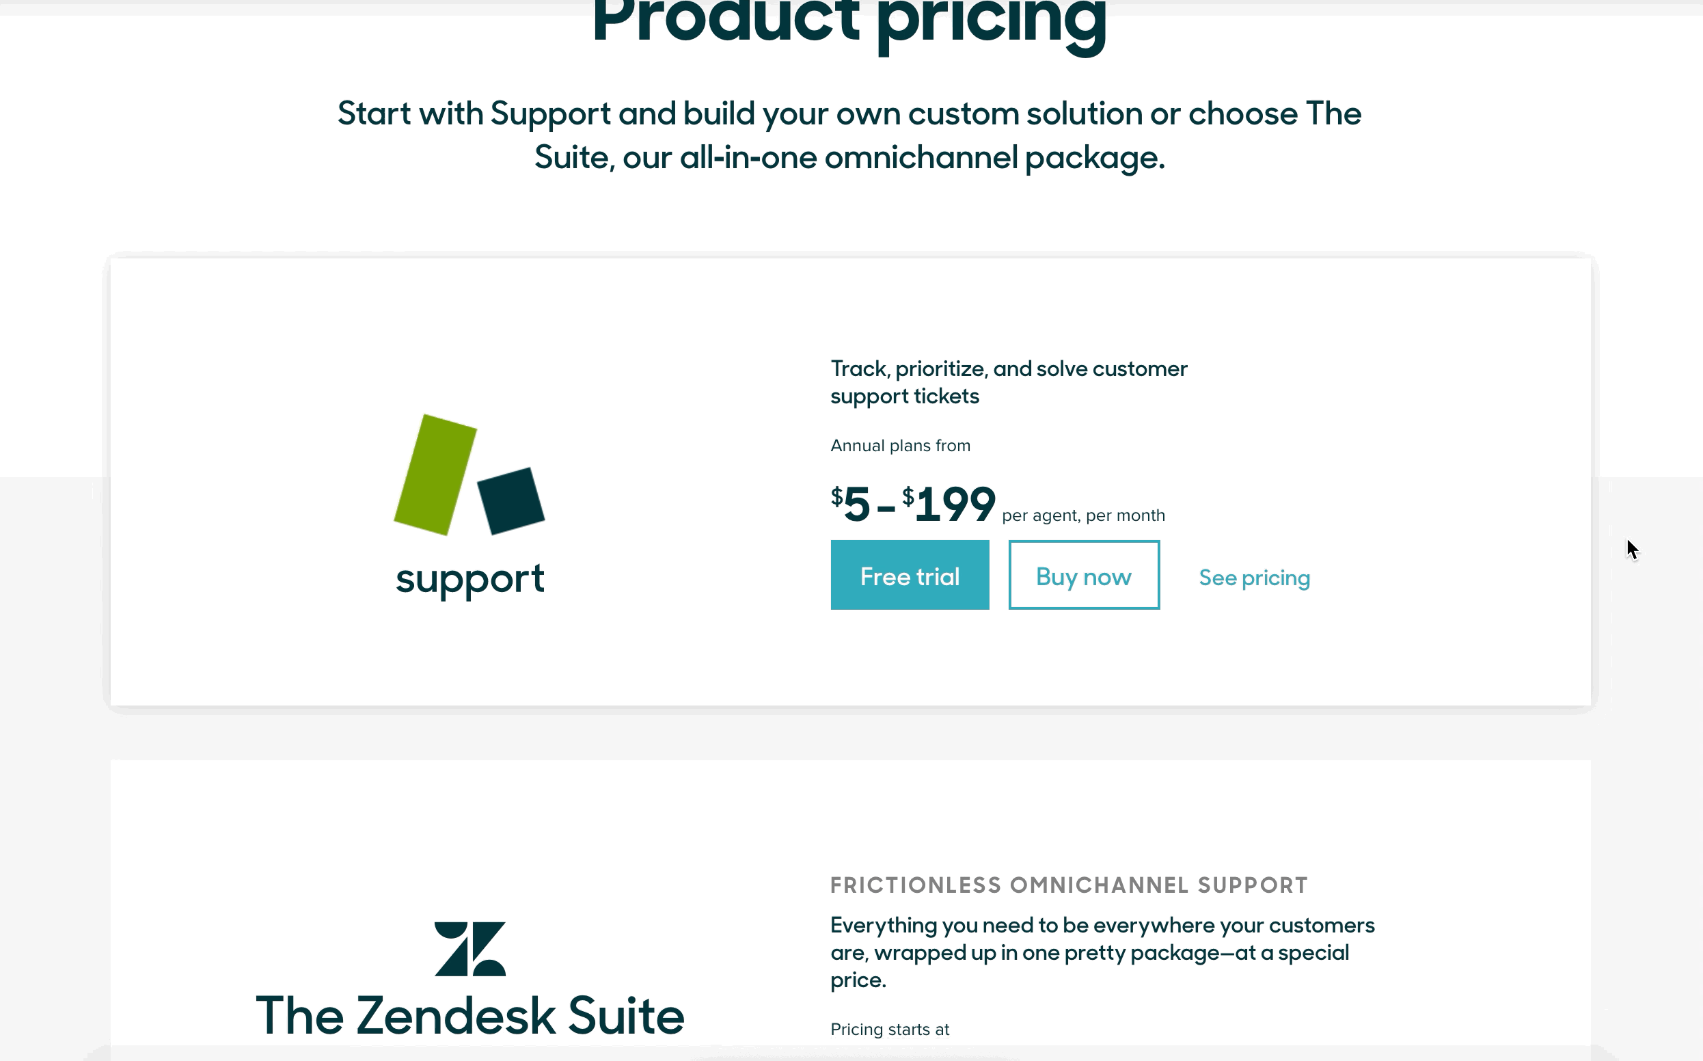Screen dimensions: 1703x1061
Task: Select the Buy now button
Action: point(1084,575)
